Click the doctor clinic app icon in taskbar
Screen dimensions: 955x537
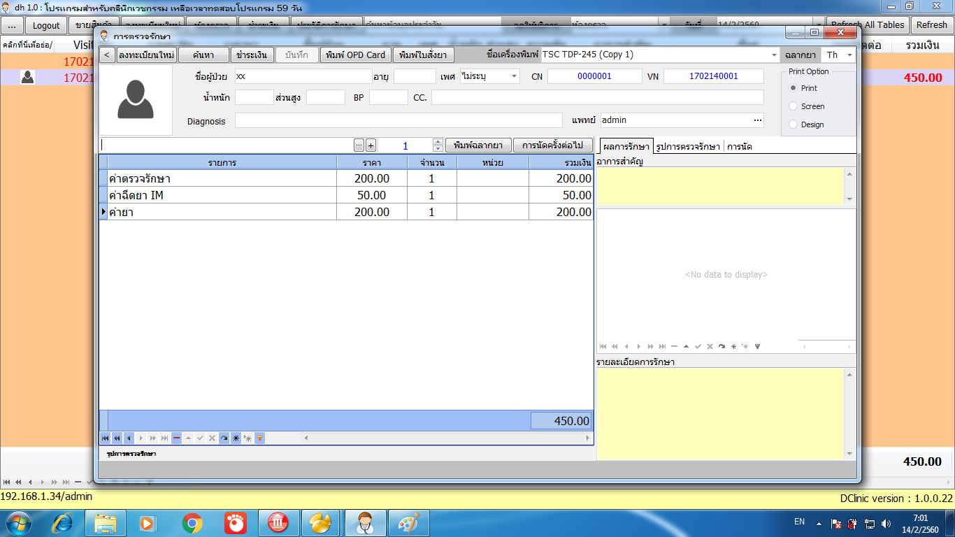click(x=364, y=522)
